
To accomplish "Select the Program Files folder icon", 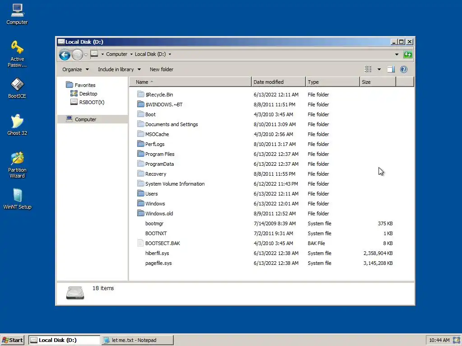I will 141,154.
